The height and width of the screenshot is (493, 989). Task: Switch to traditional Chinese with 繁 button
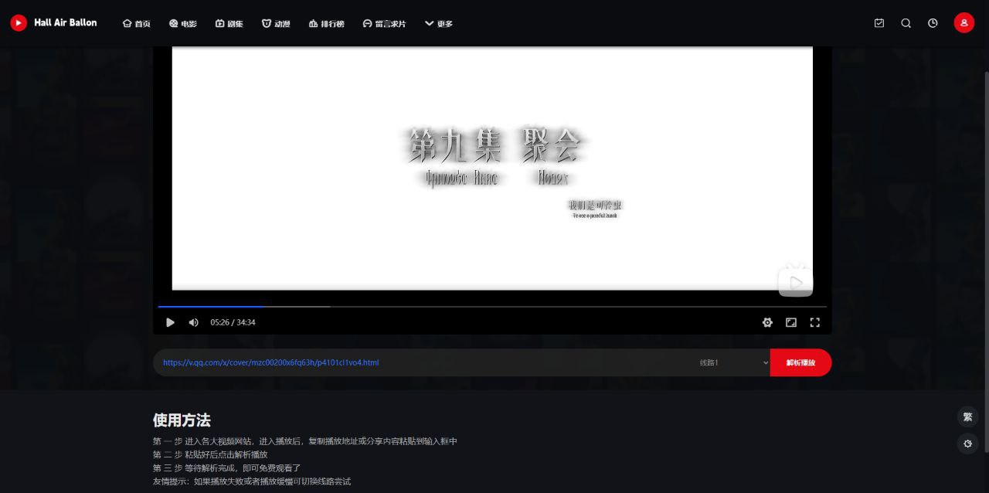coord(967,417)
